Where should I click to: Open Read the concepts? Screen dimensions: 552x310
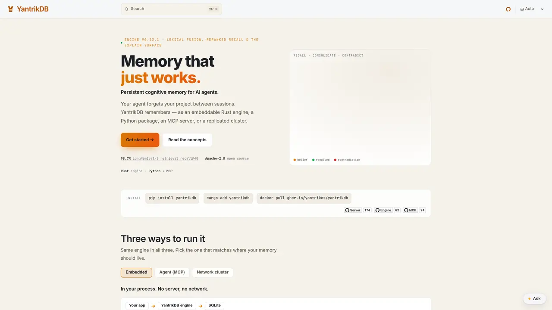(187, 140)
